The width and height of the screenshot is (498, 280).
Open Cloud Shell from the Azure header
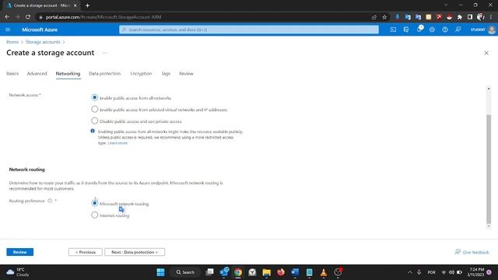(393, 30)
